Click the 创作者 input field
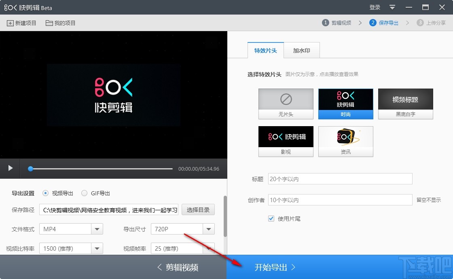This screenshot has width=453, height=279. coord(340,200)
